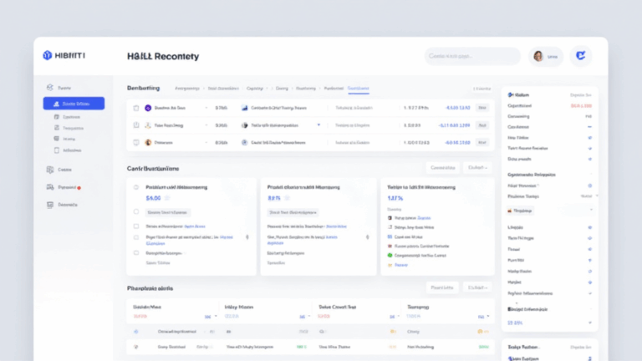Click the small gray button ending the first table row

click(x=481, y=108)
